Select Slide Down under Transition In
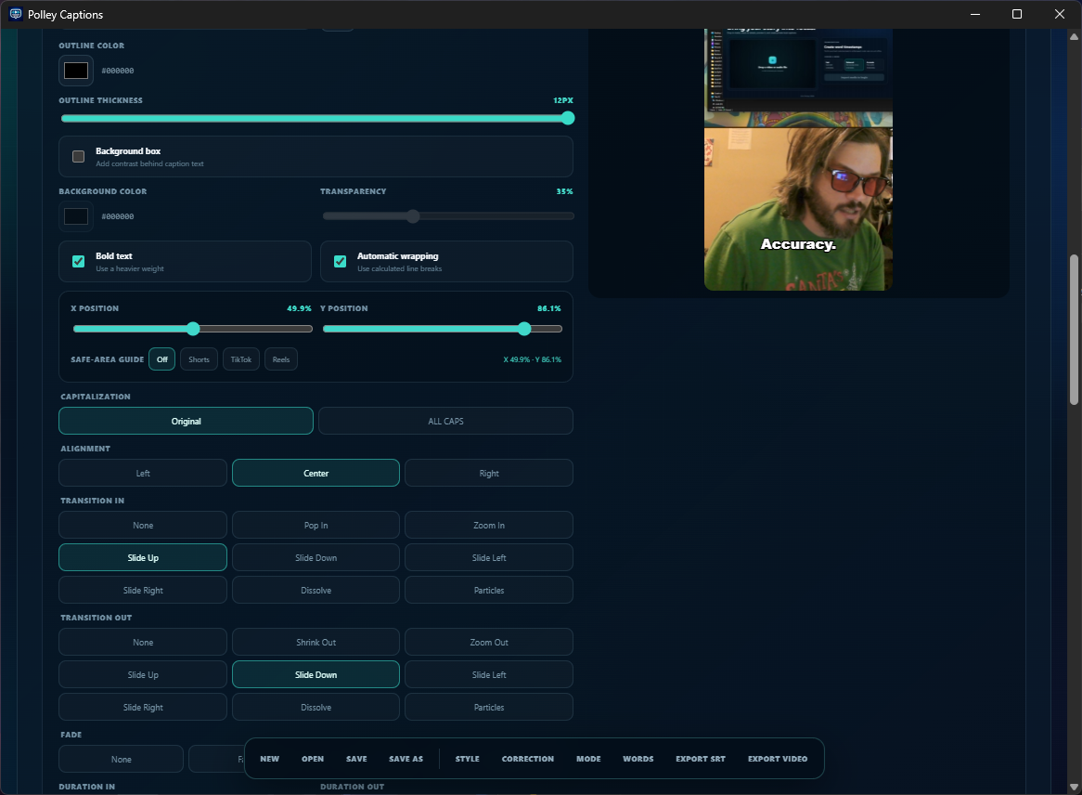This screenshot has height=795, width=1082. tap(316, 557)
